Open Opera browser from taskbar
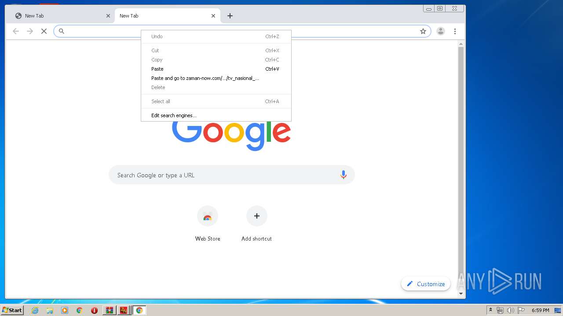Viewport: 563px width, 316px height. (94, 310)
